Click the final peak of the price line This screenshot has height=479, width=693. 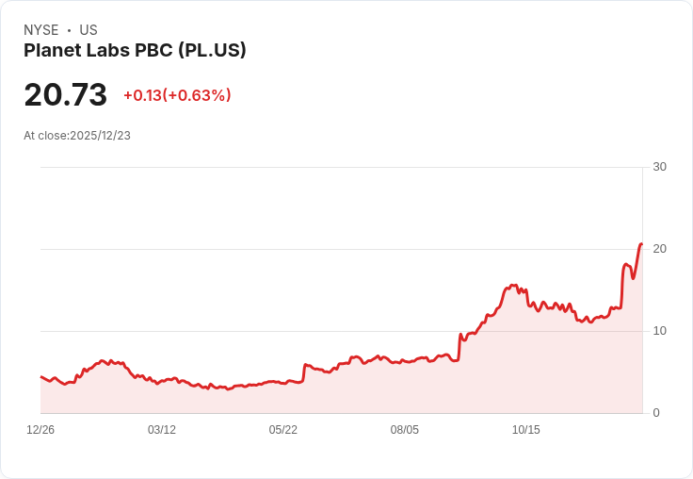(641, 244)
